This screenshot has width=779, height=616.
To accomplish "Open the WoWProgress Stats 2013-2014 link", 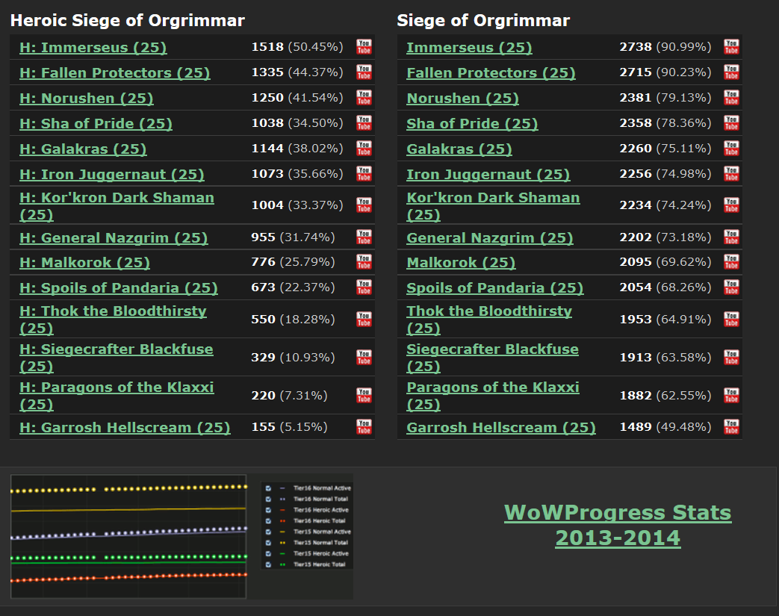I will click(x=618, y=526).
